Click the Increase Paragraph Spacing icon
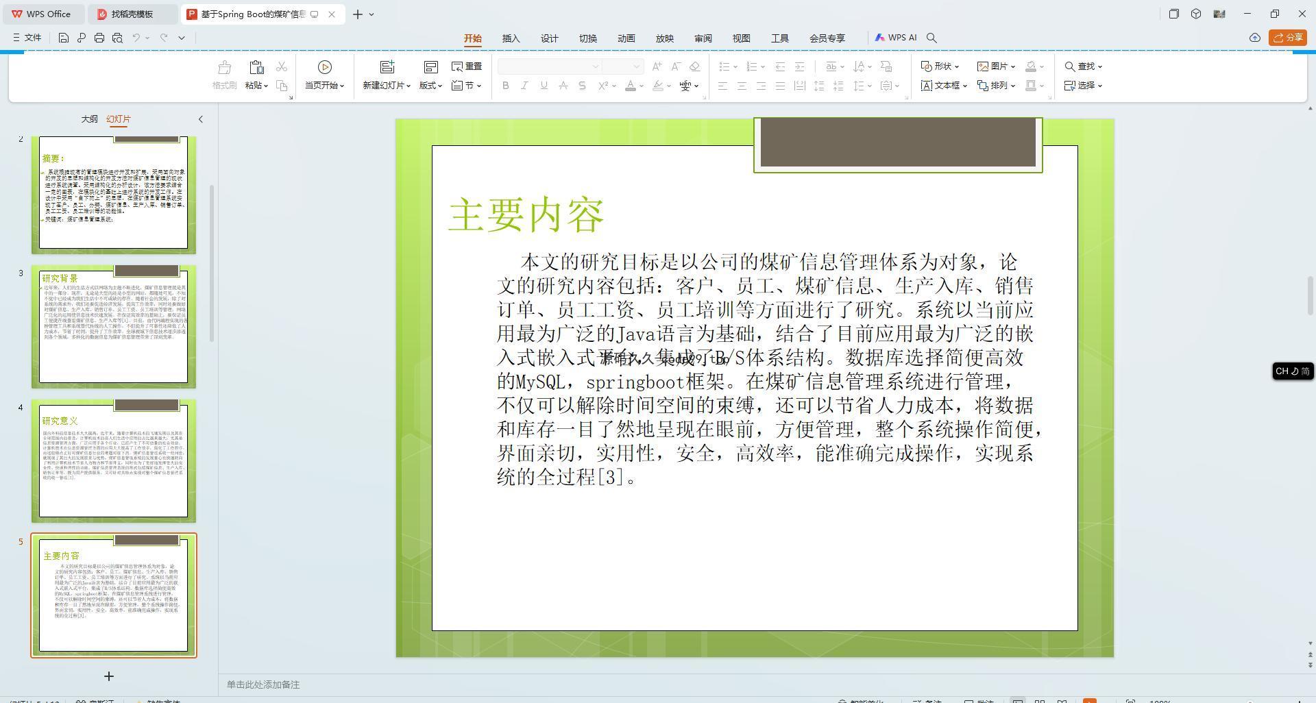This screenshot has height=703, width=1316. tap(819, 86)
